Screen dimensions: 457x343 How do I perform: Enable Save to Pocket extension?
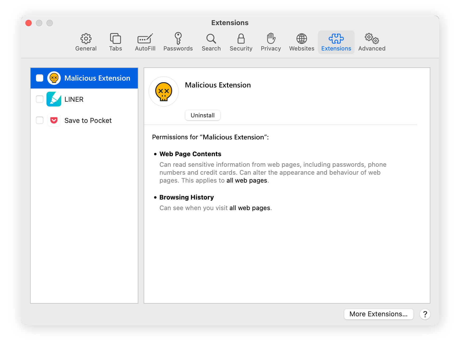click(39, 120)
